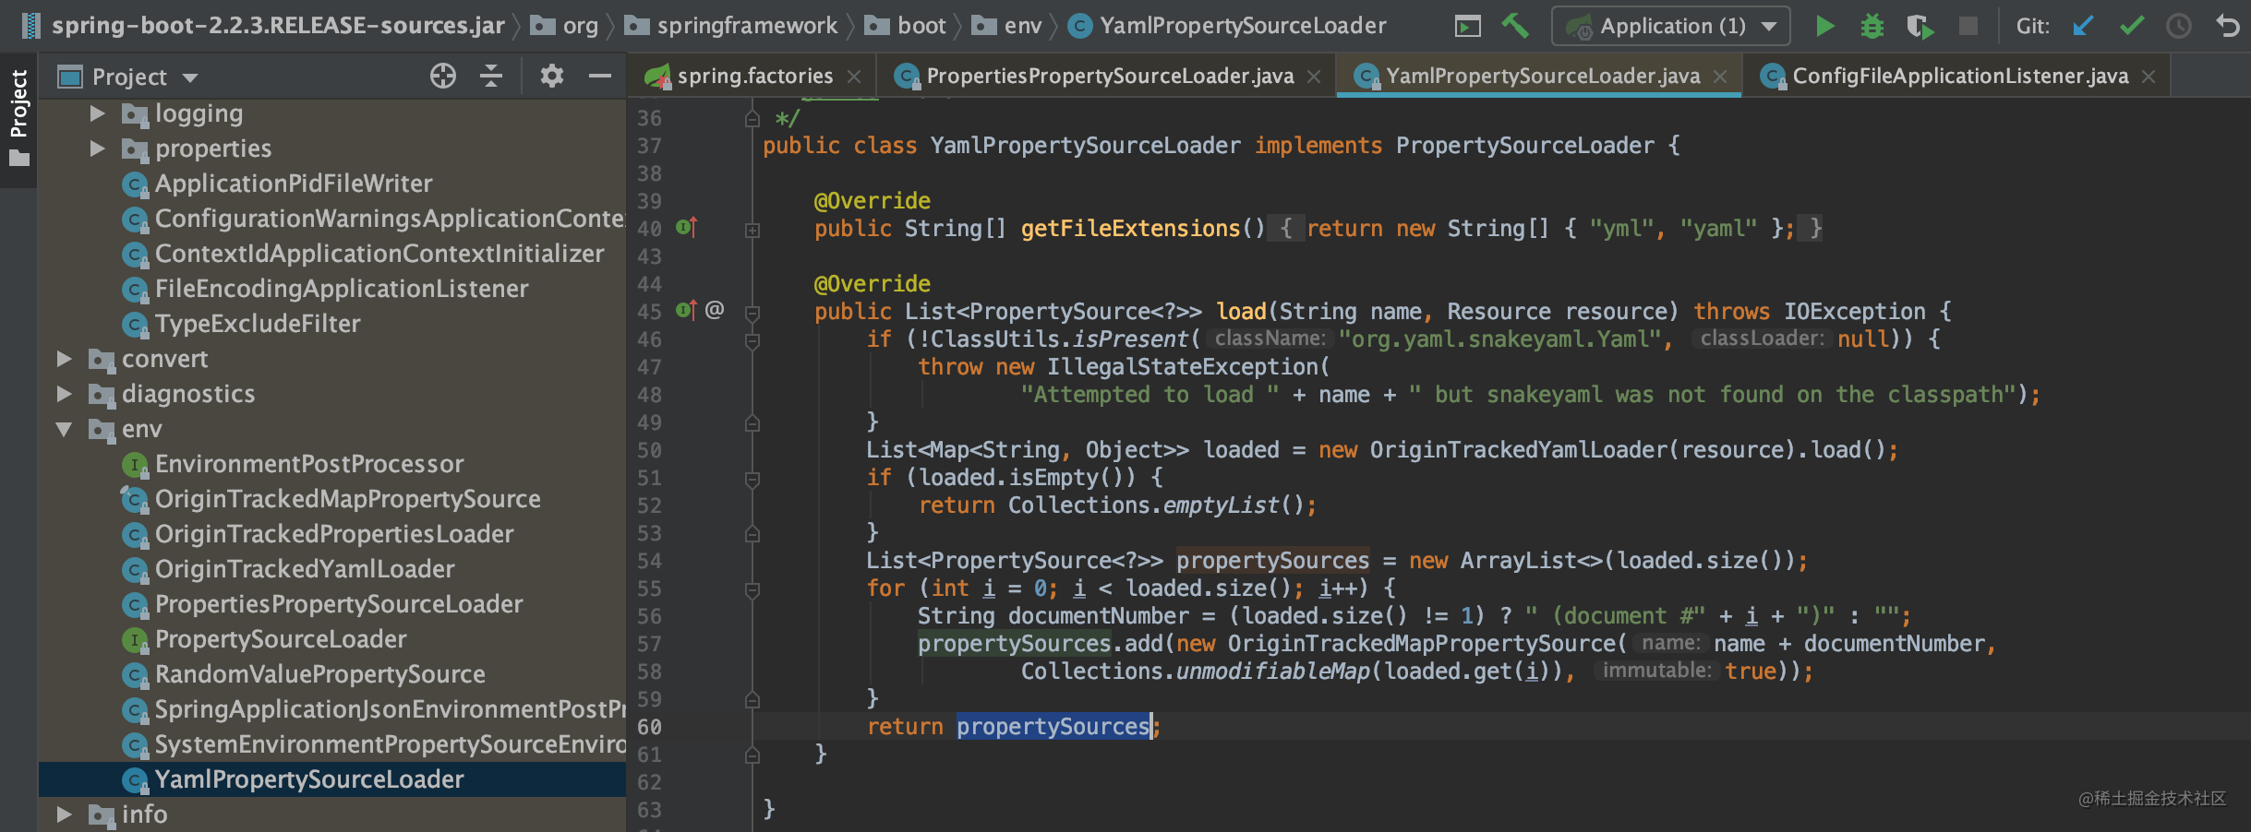Start debugging with the bug icon

(x=1872, y=26)
